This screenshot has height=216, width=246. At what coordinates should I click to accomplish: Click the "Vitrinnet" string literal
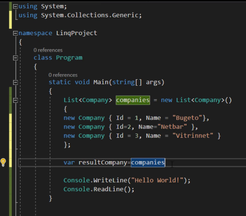coord(193,136)
